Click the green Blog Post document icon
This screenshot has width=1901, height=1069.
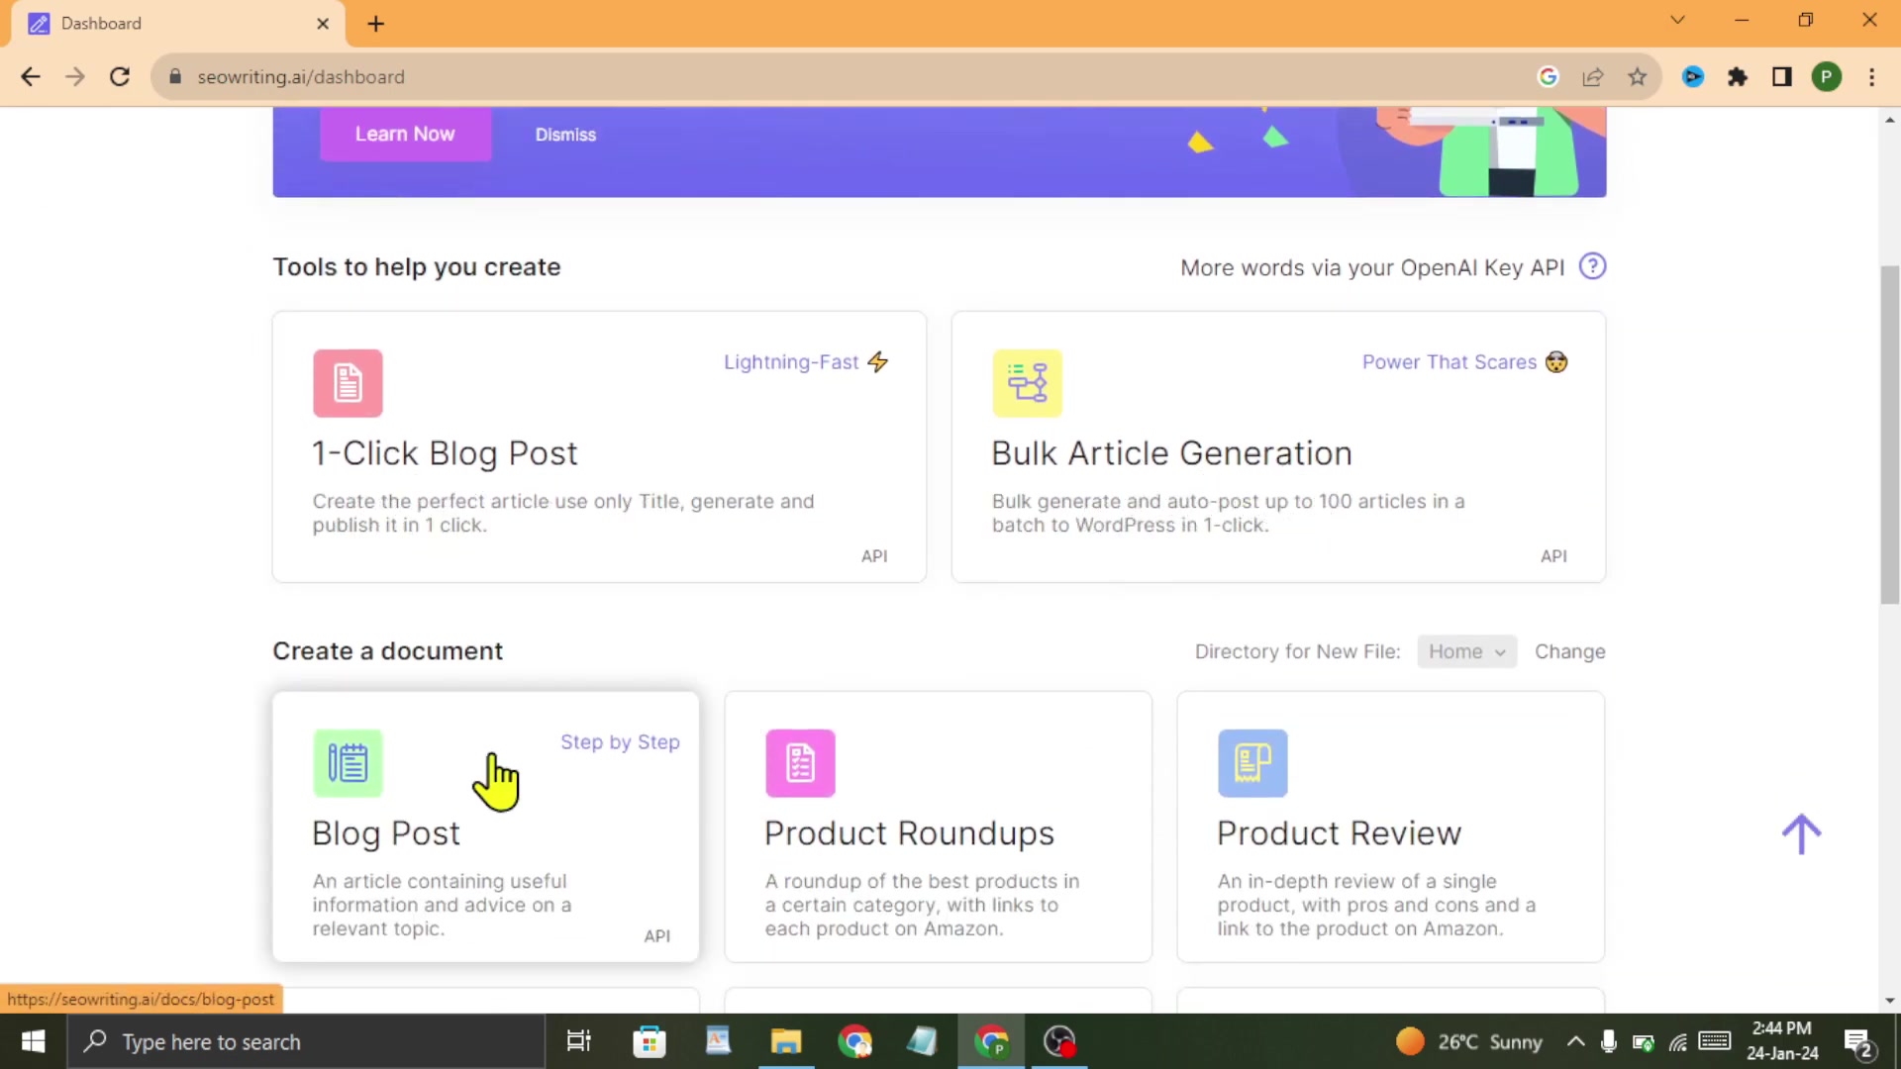point(348,763)
